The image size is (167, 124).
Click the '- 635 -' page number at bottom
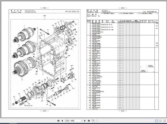pyautogui.click(x=45, y=111)
